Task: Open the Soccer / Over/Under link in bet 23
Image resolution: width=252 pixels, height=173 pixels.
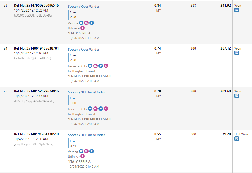Action: tap(84, 6)
